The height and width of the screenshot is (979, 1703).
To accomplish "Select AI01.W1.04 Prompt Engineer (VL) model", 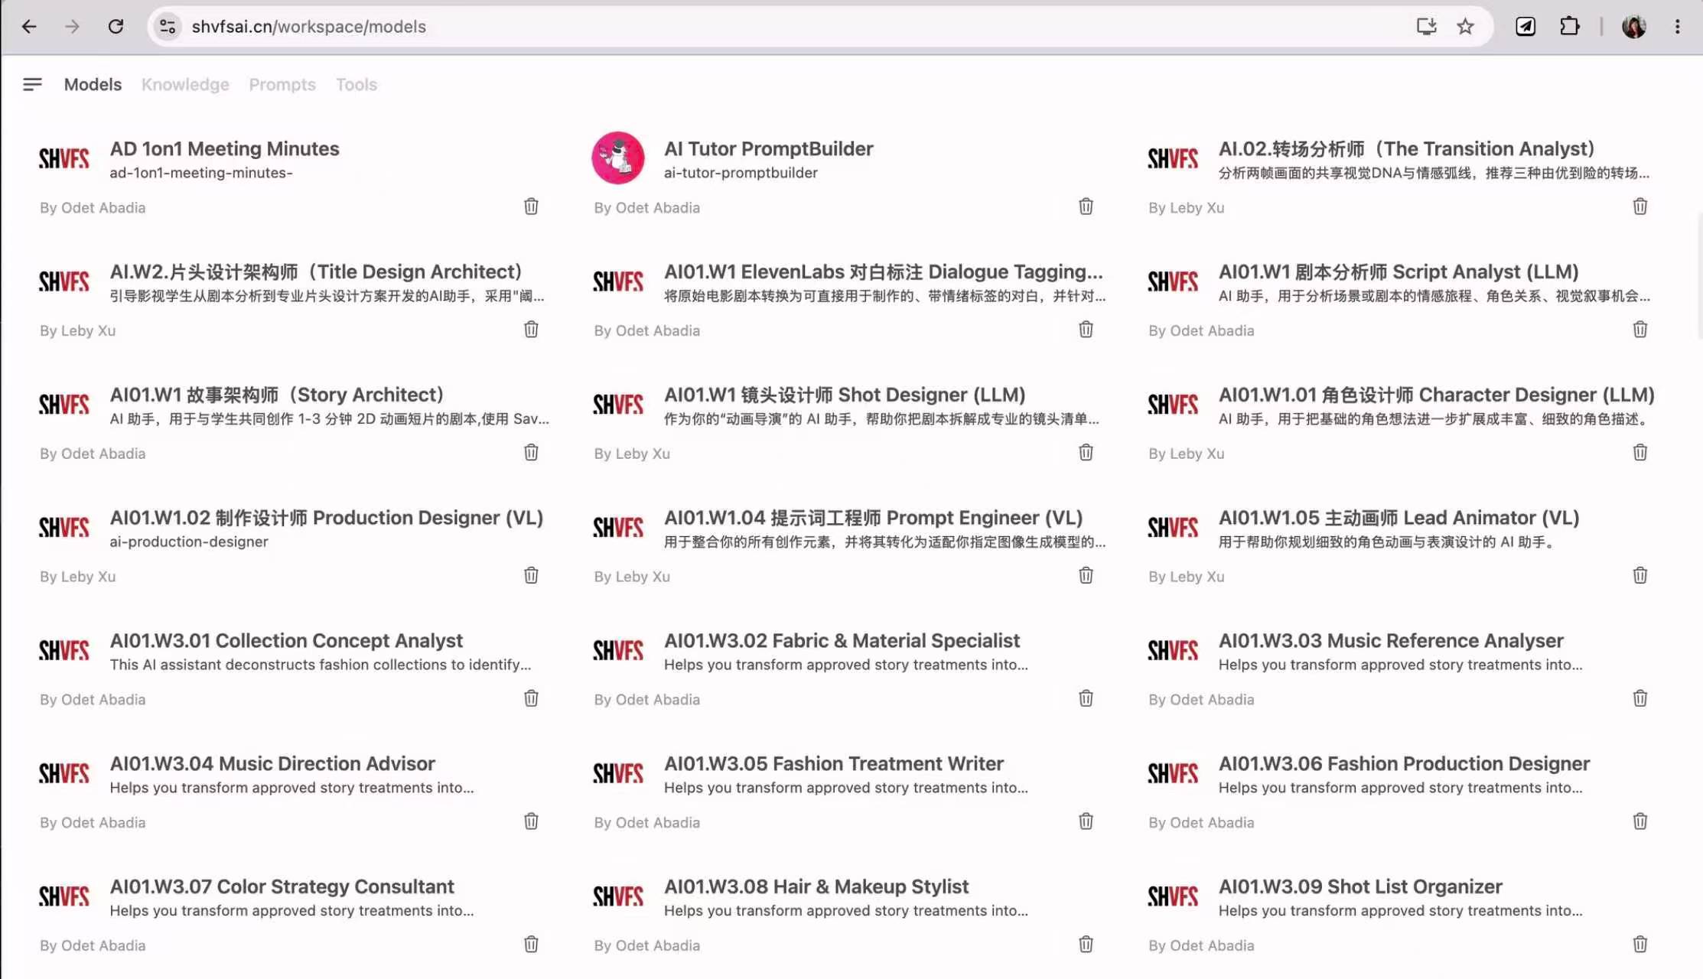I will tap(873, 518).
